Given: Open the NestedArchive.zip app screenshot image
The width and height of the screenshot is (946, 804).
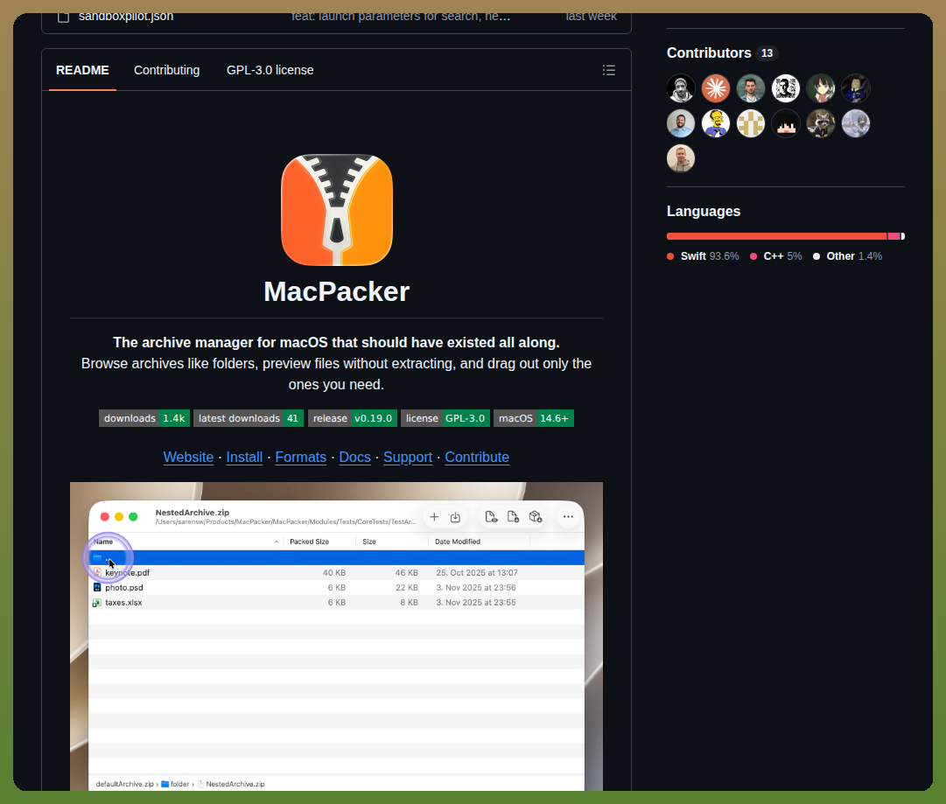Looking at the screenshot, I should tap(337, 636).
